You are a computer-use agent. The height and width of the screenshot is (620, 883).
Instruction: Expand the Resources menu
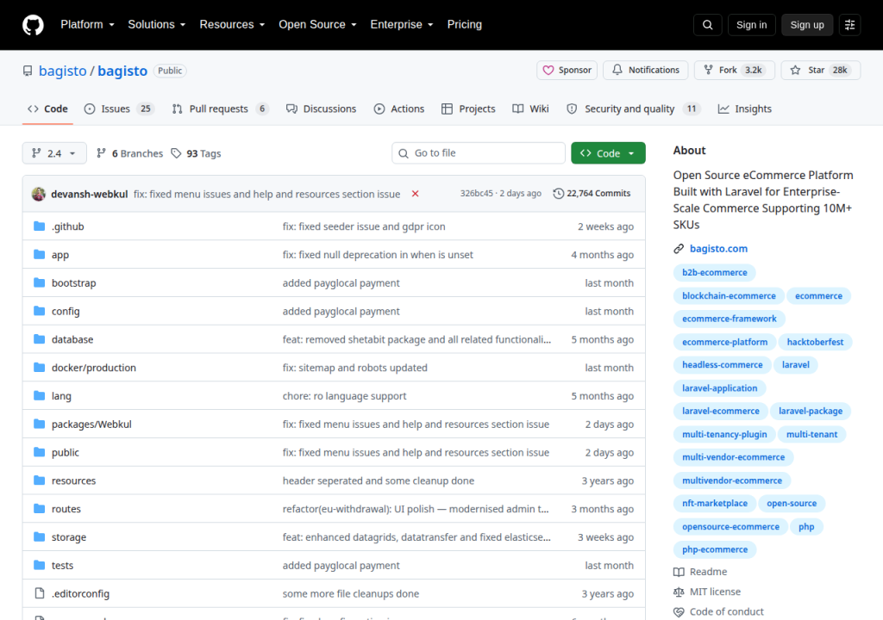[x=232, y=25]
